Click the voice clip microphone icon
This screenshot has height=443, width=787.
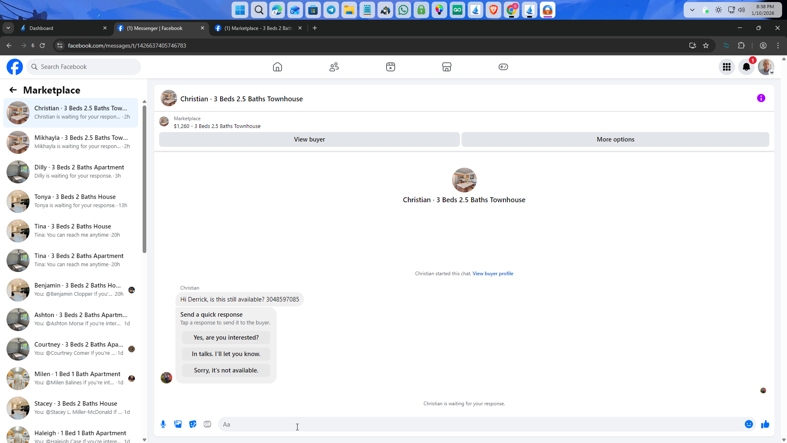(x=163, y=424)
